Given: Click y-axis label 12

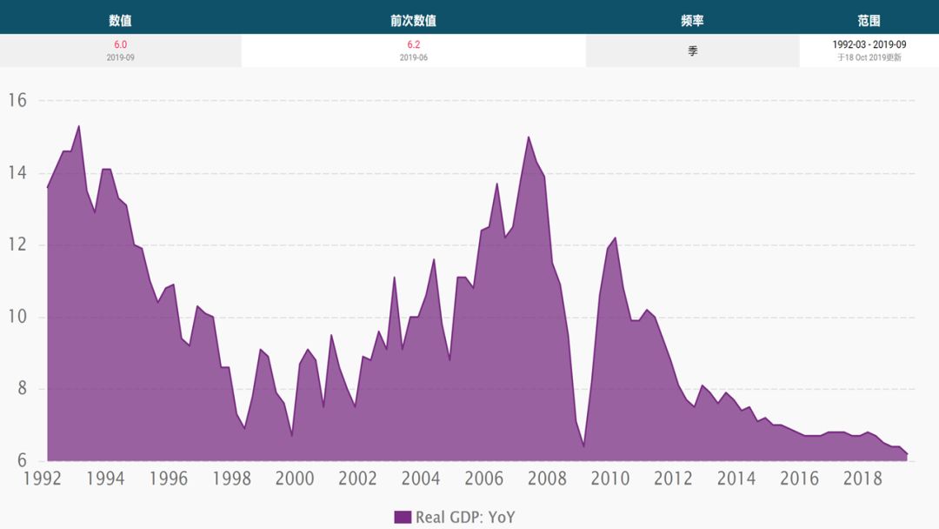Looking at the screenshot, I should pyautogui.click(x=17, y=244).
